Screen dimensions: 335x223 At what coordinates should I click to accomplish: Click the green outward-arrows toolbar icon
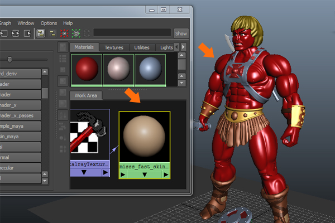click(x=76, y=33)
